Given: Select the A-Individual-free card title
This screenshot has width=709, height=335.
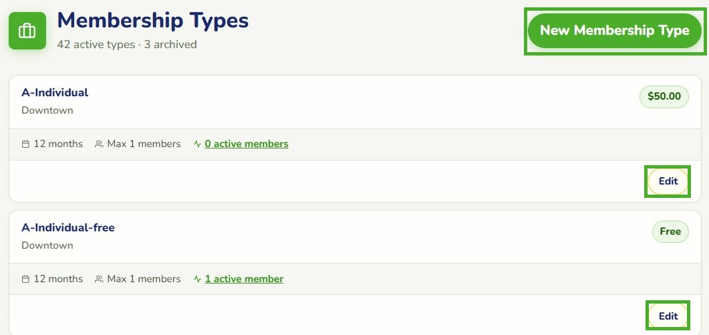Looking at the screenshot, I should click(67, 227).
